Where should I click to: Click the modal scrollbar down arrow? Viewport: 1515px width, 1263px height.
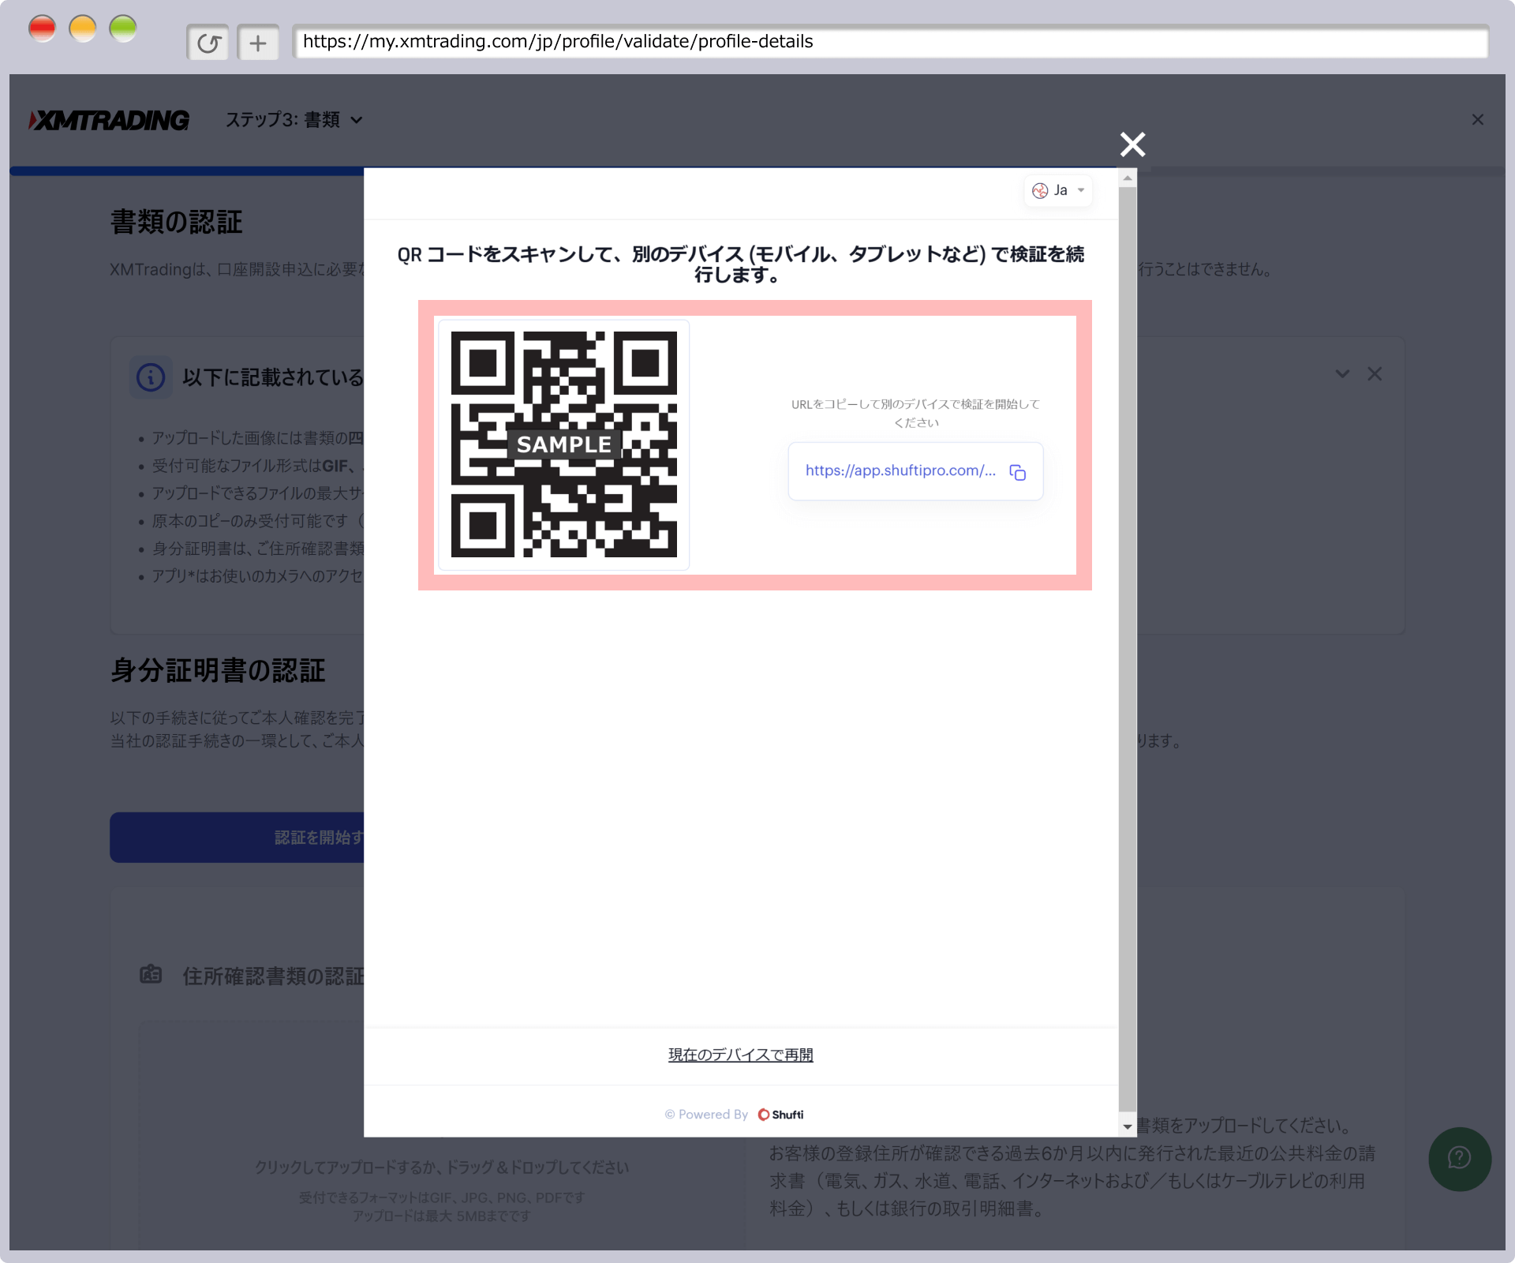[x=1128, y=1126]
